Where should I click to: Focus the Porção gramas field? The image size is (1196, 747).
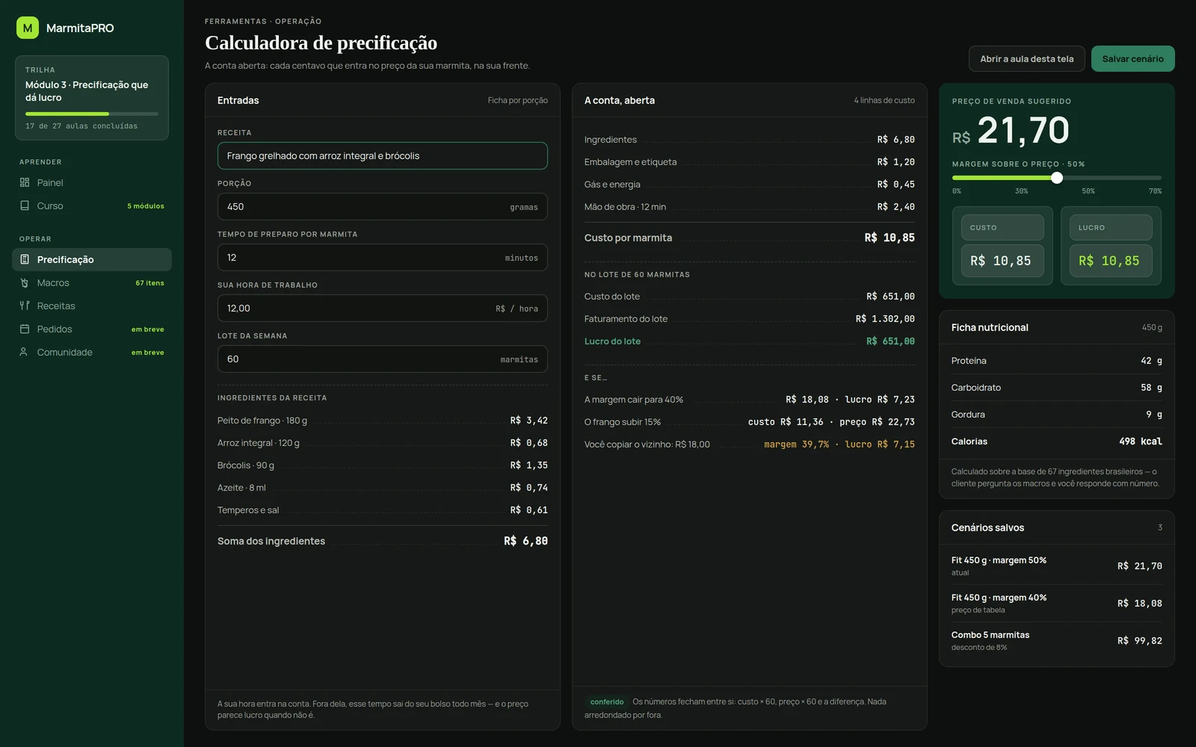[x=382, y=207]
